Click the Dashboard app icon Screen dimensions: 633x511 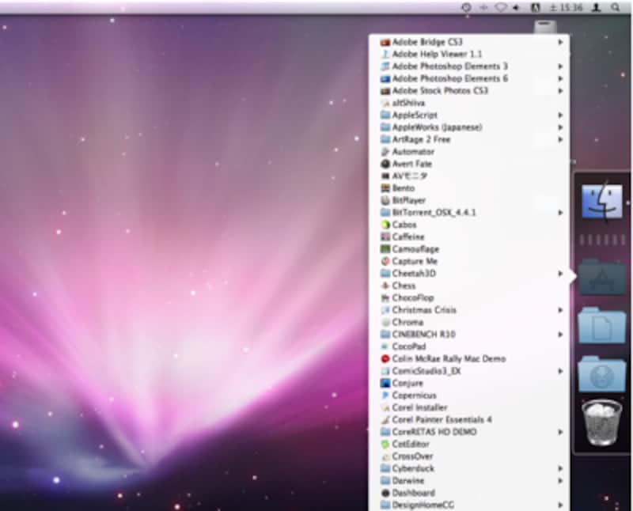385,493
